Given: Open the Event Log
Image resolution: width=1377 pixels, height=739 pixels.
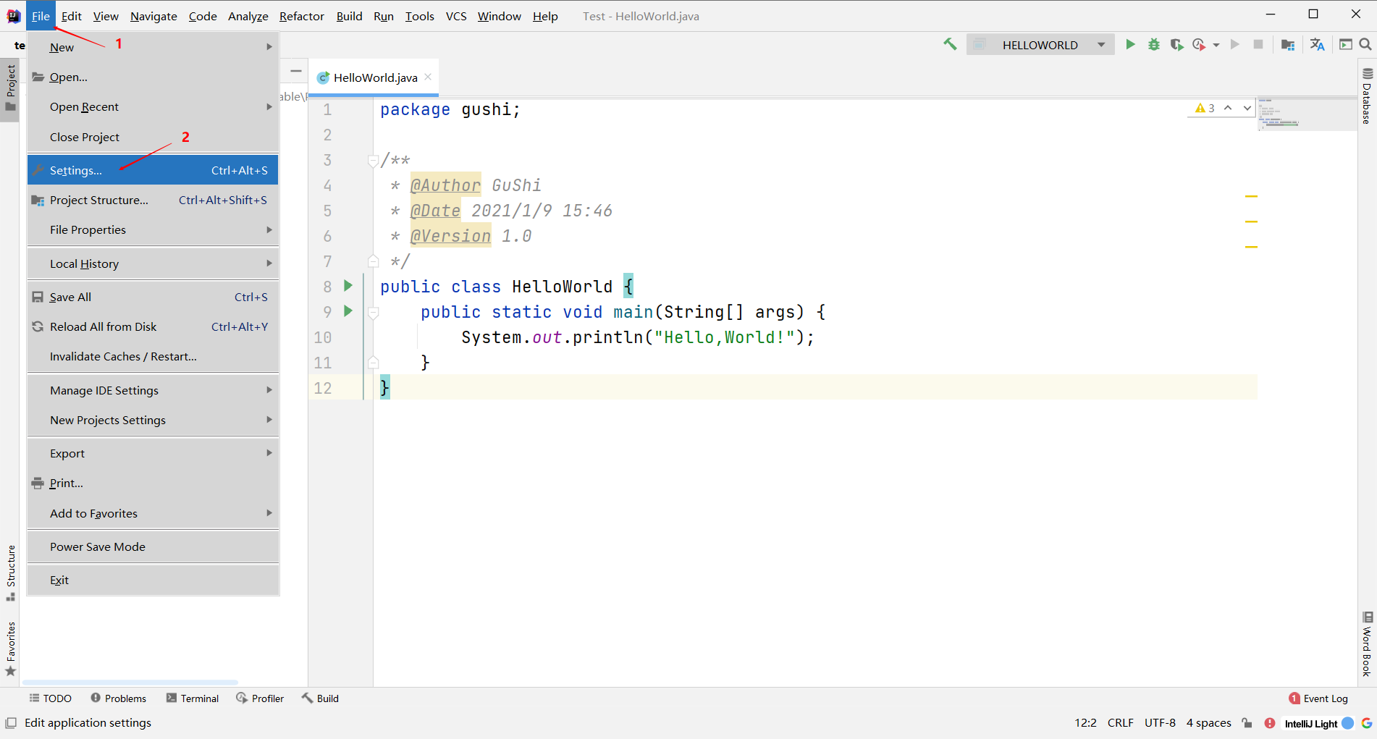Looking at the screenshot, I should [1318, 698].
